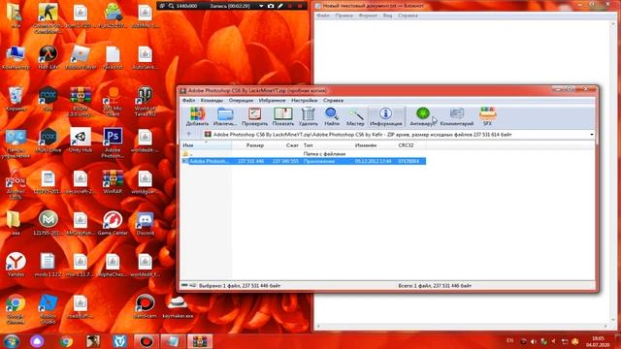Select the Game Center desktop shortcut
The image size is (621, 349).
(113, 223)
